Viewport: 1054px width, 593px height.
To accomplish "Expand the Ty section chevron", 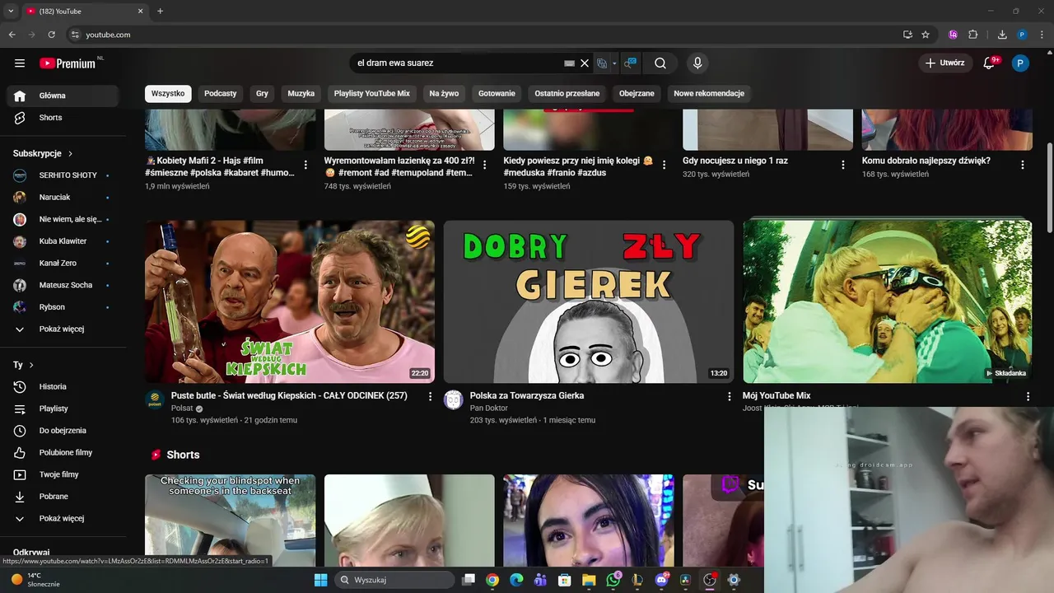I will (31, 365).
